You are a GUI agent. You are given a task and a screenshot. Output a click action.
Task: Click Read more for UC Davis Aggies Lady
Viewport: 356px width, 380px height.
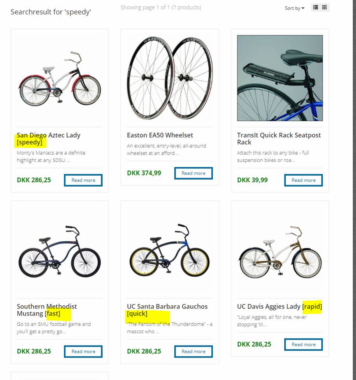(x=303, y=344)
